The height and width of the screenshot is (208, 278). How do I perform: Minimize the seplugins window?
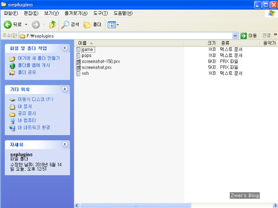pyautogui.click(x=258, y=5)
